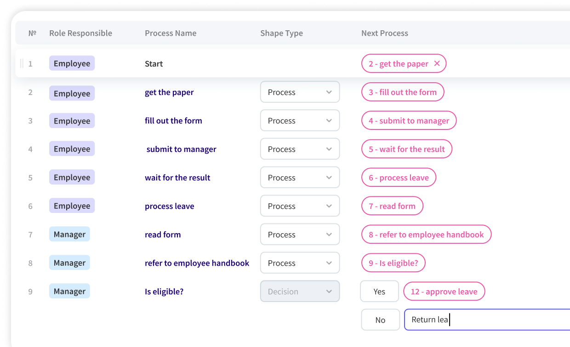Screen dimensions: 570x347
Task: Open Shape Type dropdown for 'read form'
Action: click(300, 235)
